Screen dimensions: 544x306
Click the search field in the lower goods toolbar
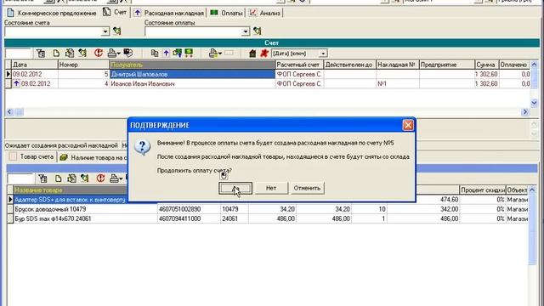20,178
